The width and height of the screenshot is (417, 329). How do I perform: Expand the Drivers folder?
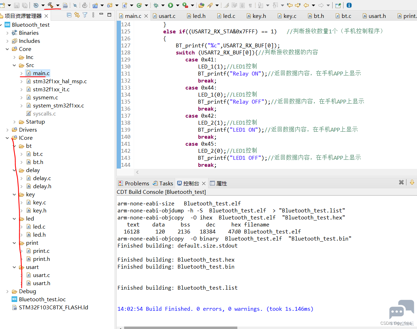tap(7, 130)
